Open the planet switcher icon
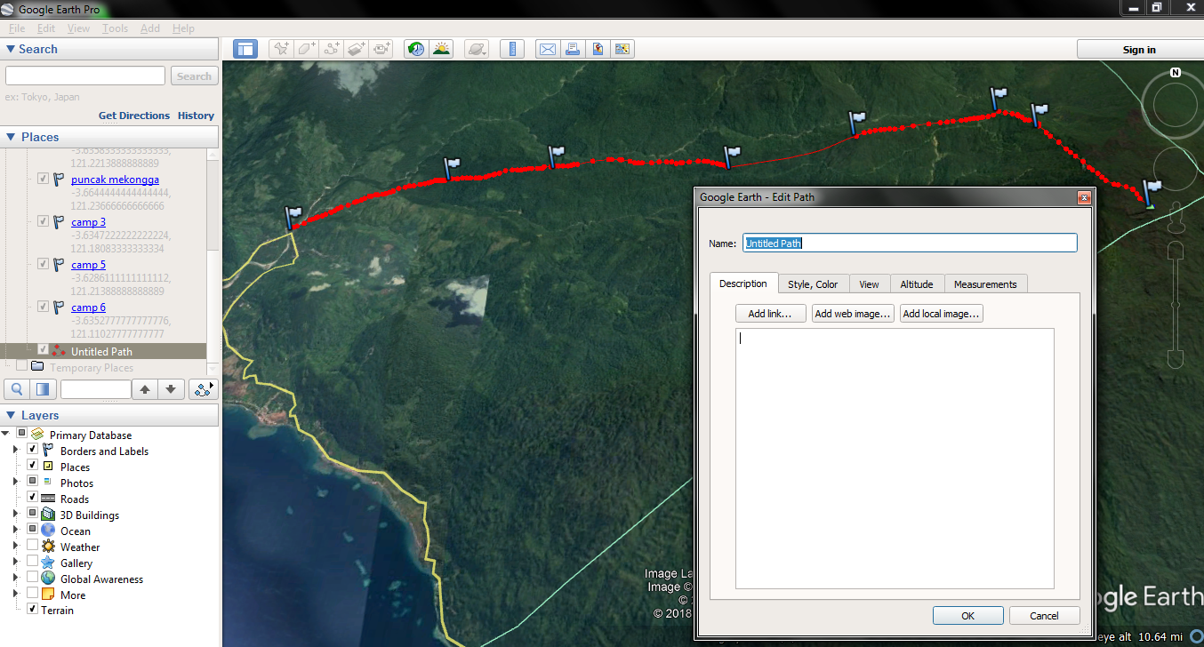Viewport: 1204px width, 647px height. pos(477,49)
